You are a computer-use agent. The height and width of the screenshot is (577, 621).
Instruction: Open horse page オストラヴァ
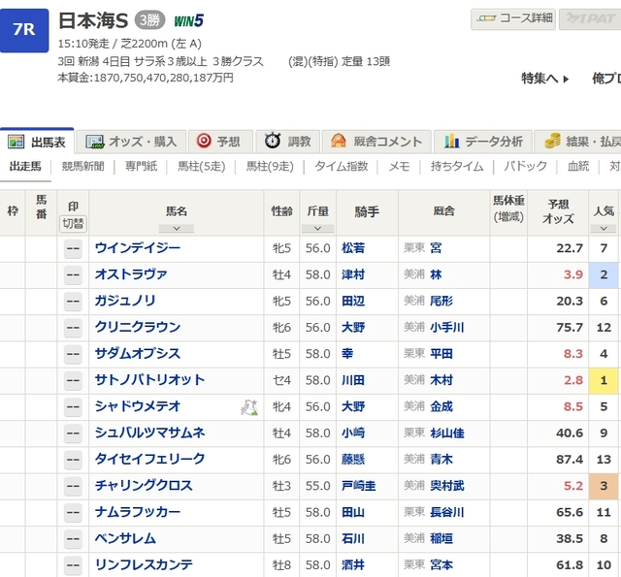click(x=131, y=274)
